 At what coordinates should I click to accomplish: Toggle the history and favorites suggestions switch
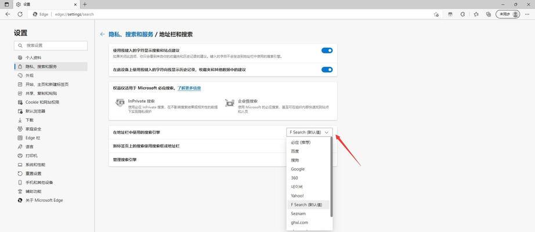(x=327, y=70)
